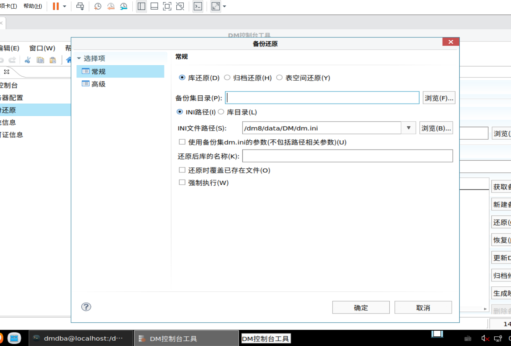Toggle console view icon
This screenshot has height=346, width=511.
point(198,6)
